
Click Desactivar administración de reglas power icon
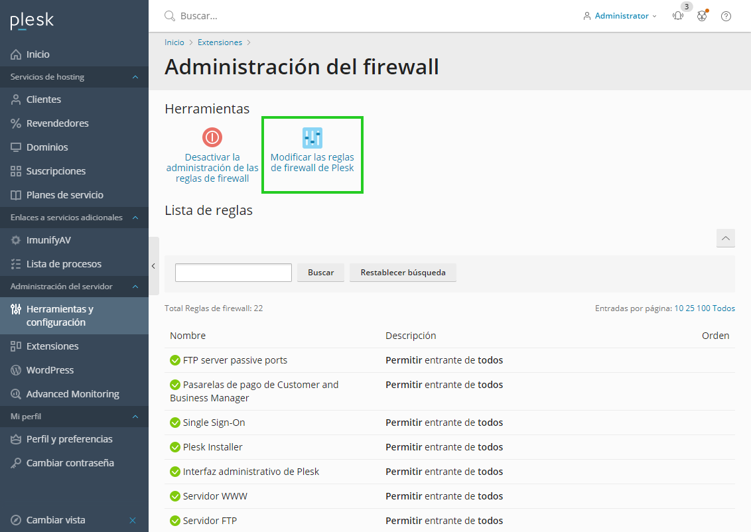click(x=212, y=137)
